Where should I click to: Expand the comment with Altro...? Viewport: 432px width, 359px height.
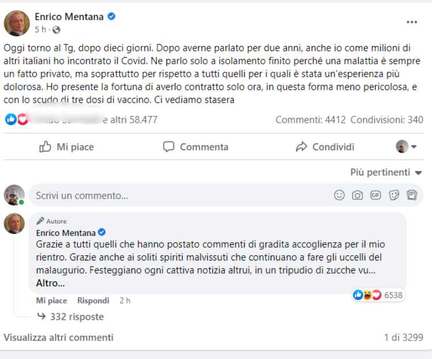coord(50,283)
